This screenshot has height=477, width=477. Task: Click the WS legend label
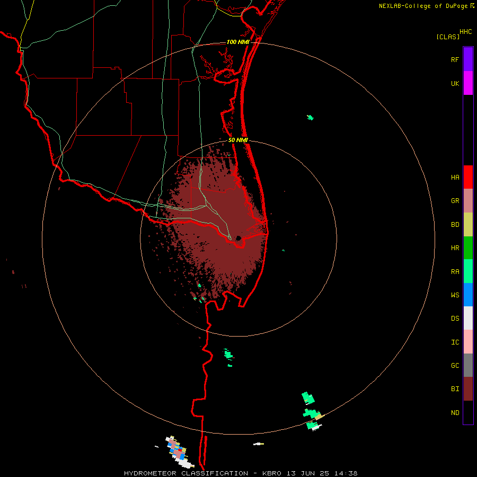(x=455, y=295)
